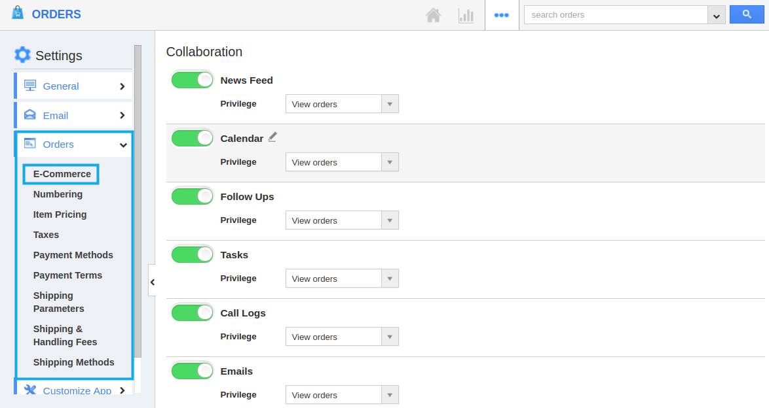Image resolution: width=769 pixels, height=408 pixels.
Task: Toggle the Emails switch
Action: click(x=193, y=371)
